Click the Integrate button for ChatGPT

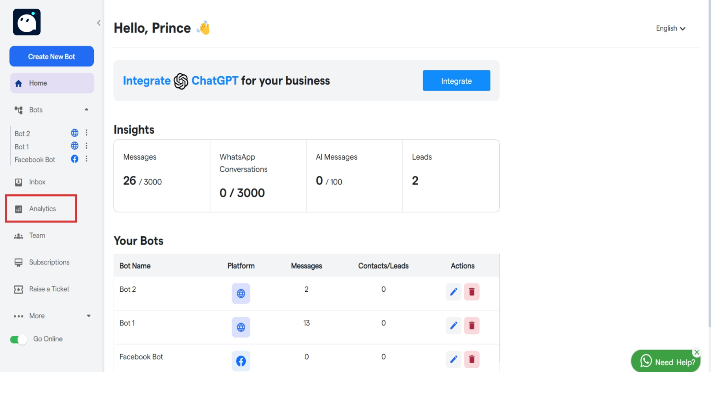(456, 81)
